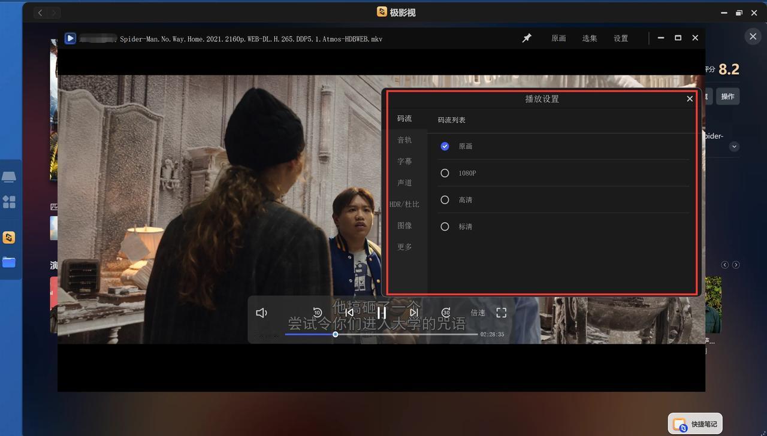Image resolution: width=767 pixels, height=436 pixels.
Task: Open the file manager folder in dock
Action: [9, 262]
